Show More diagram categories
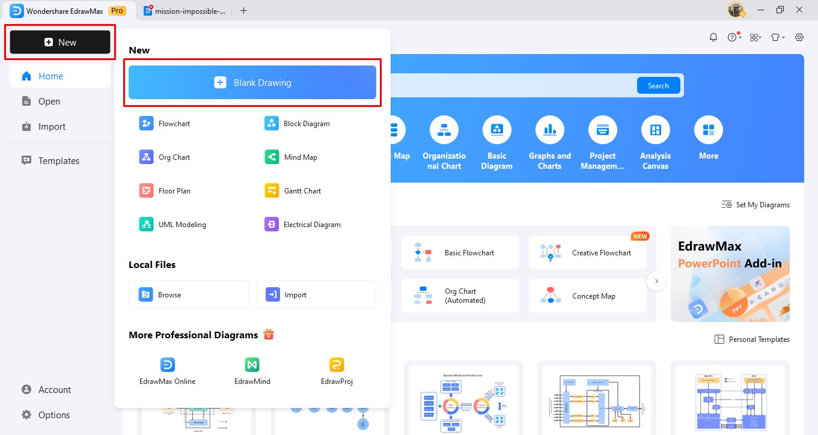Screen dimensions: 818x435 [x=709, y=138]
